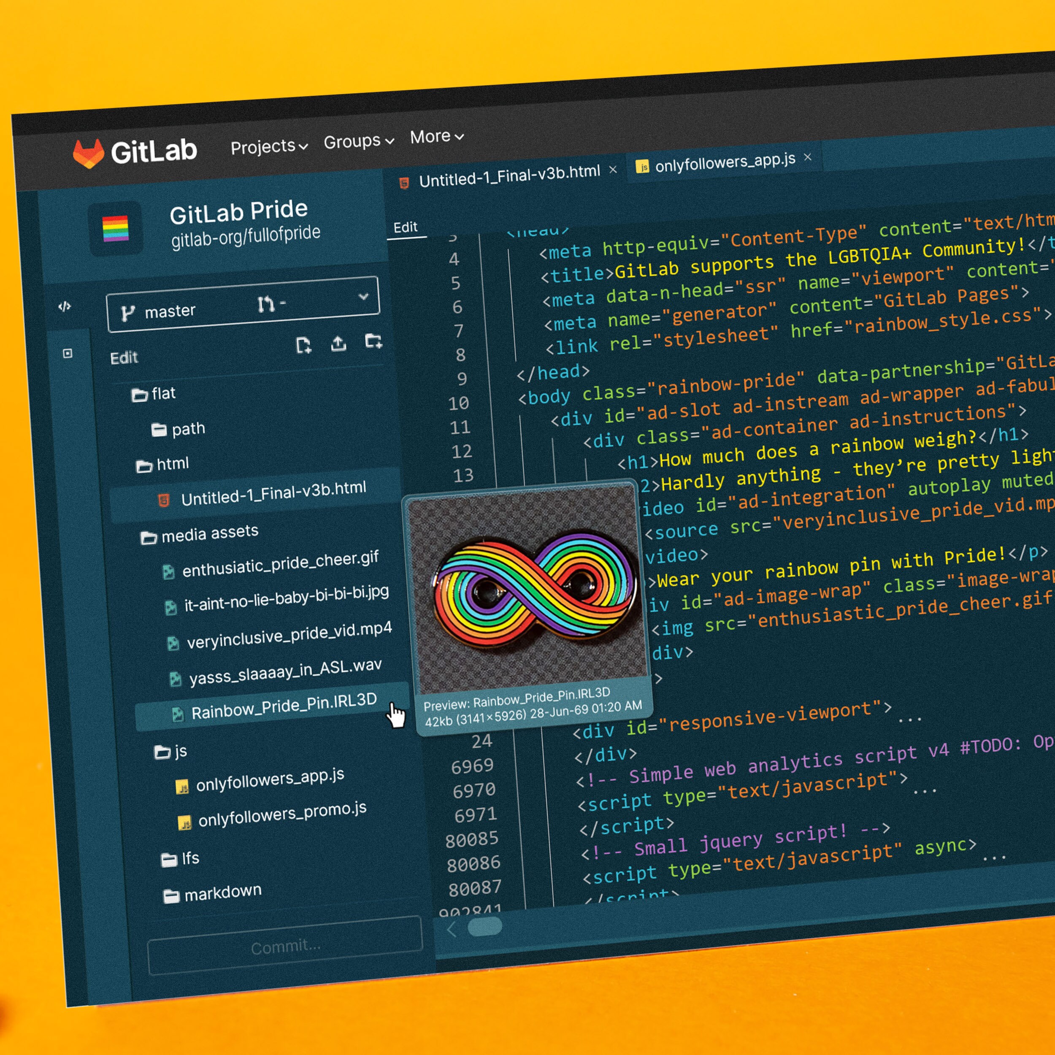Image resolution: width=1055 pixels, height=1055 pixels.
Task: Open the GitLab Pride project title
Action: click(x=238, y=212)
